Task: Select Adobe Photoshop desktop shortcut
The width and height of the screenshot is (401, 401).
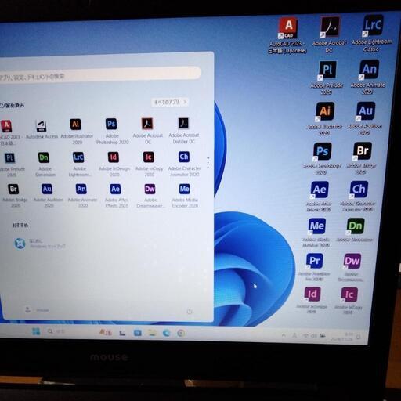Action: [322, 158]
